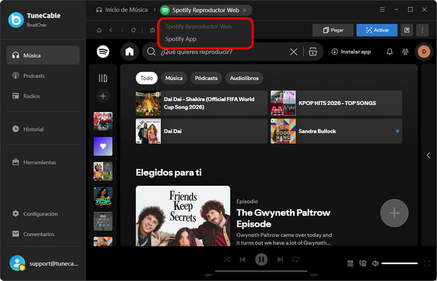Screen dimensions: 437x281
Task: Click the Activar button
Action: tap(377, 30)
